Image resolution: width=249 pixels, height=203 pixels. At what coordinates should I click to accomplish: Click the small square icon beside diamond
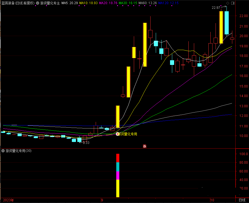(233, 3)
